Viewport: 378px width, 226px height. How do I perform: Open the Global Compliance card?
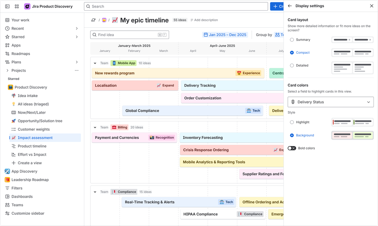(193, 111)
